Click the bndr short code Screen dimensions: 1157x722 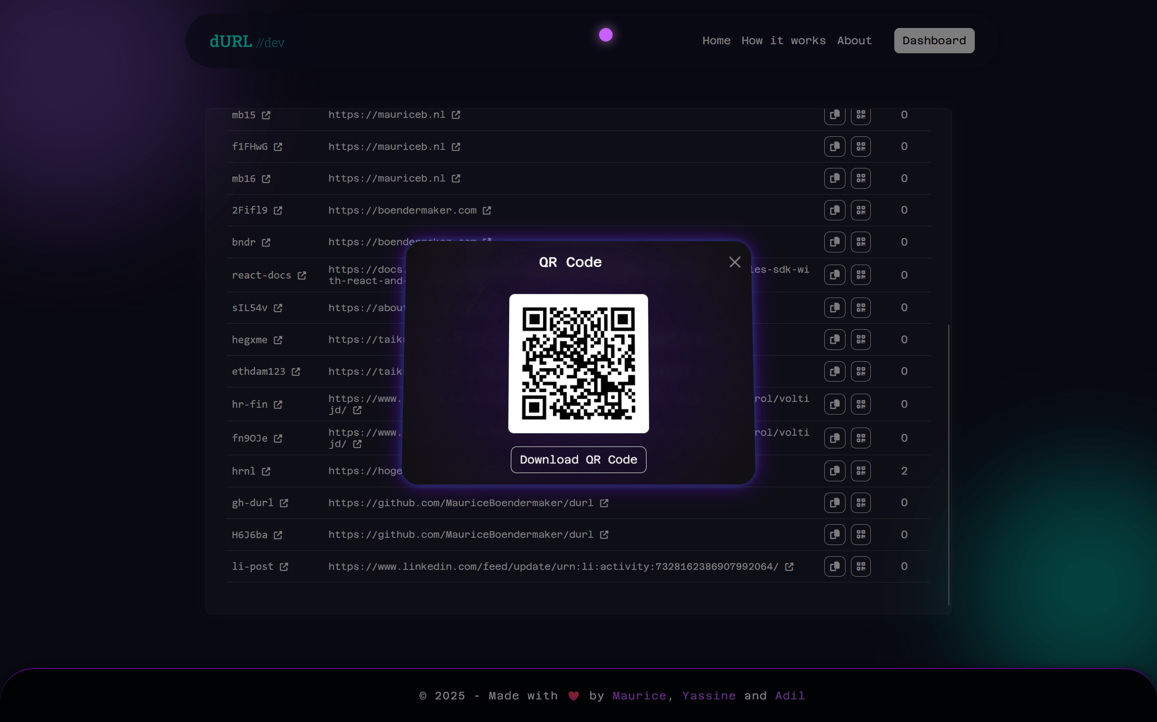[x=243, y=242]
